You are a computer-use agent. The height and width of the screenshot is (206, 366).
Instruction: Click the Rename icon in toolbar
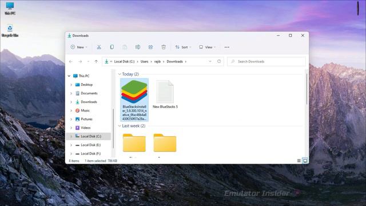point(138,47)
